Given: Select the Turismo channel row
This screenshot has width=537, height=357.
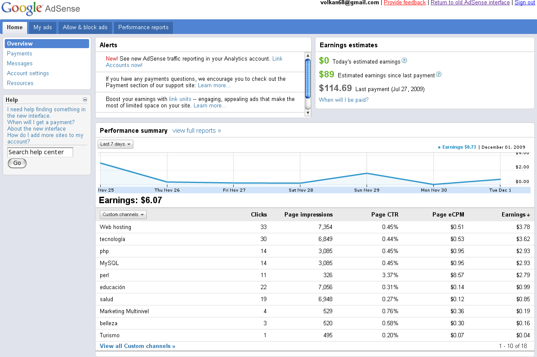Looking at the screenshot, I should coord(315,336).
